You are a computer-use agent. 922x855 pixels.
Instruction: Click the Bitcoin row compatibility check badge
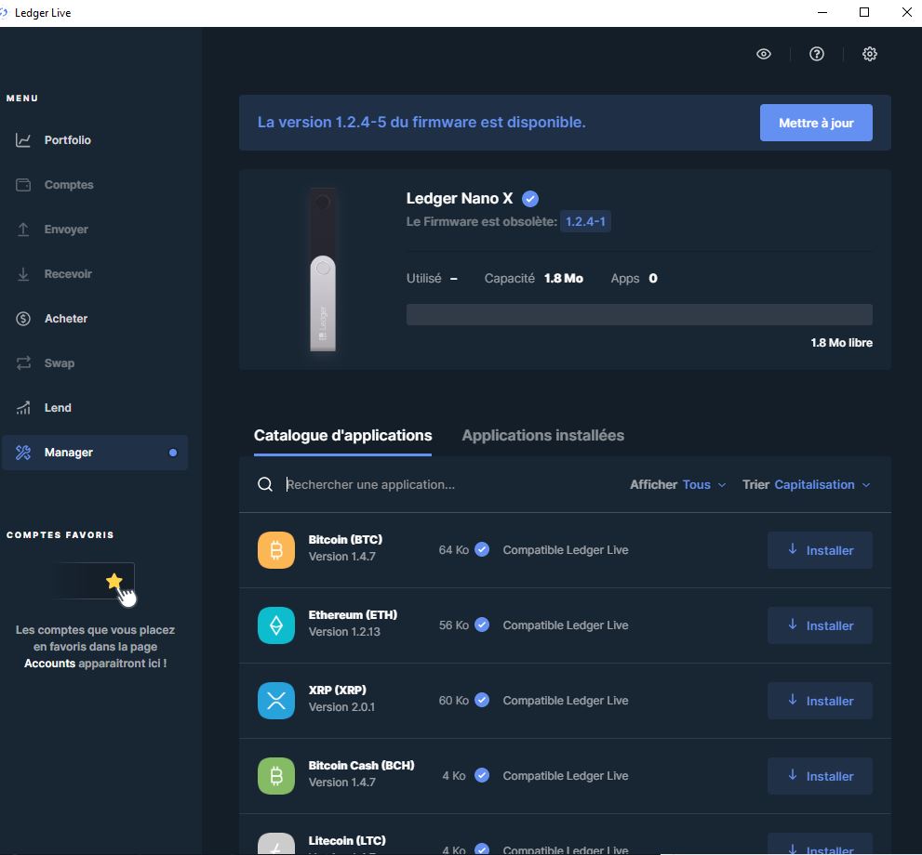click(482, 549)
